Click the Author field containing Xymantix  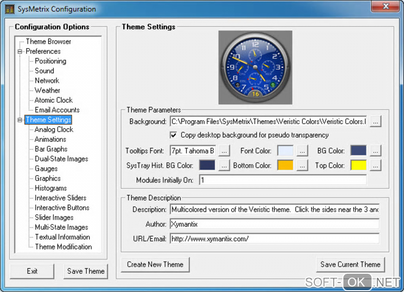274,224
